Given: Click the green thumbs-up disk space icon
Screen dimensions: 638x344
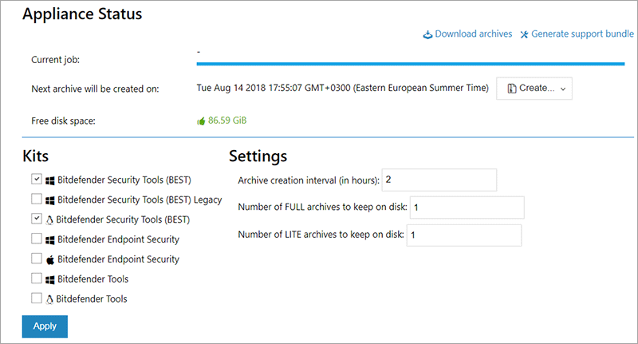Looking at the screenshot, I should (x=201, y=121).
